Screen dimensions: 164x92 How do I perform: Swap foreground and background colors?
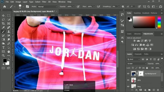click(x=9, y=59)
